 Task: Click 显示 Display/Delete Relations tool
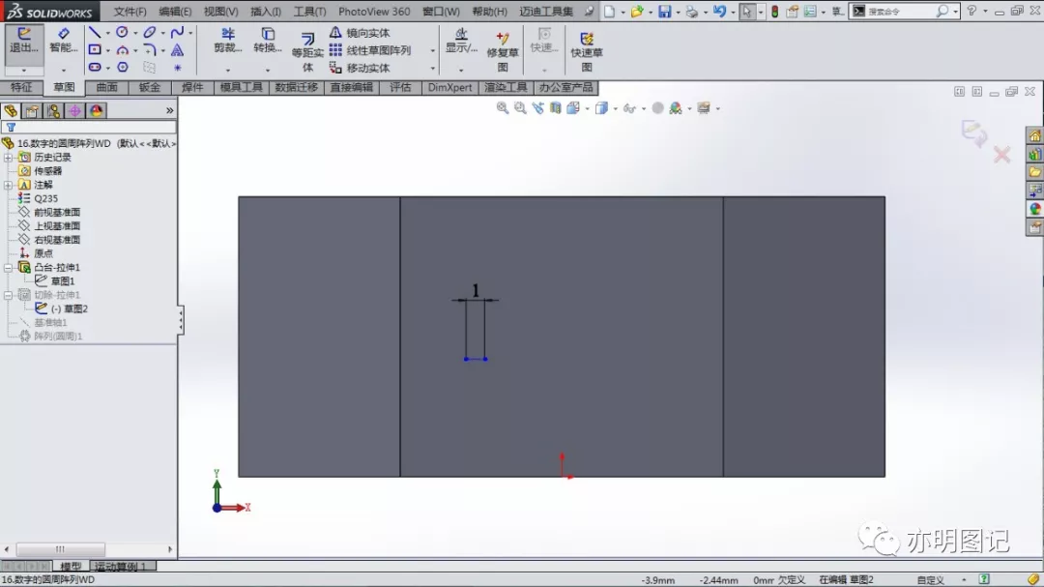click(x=461, y=41)
